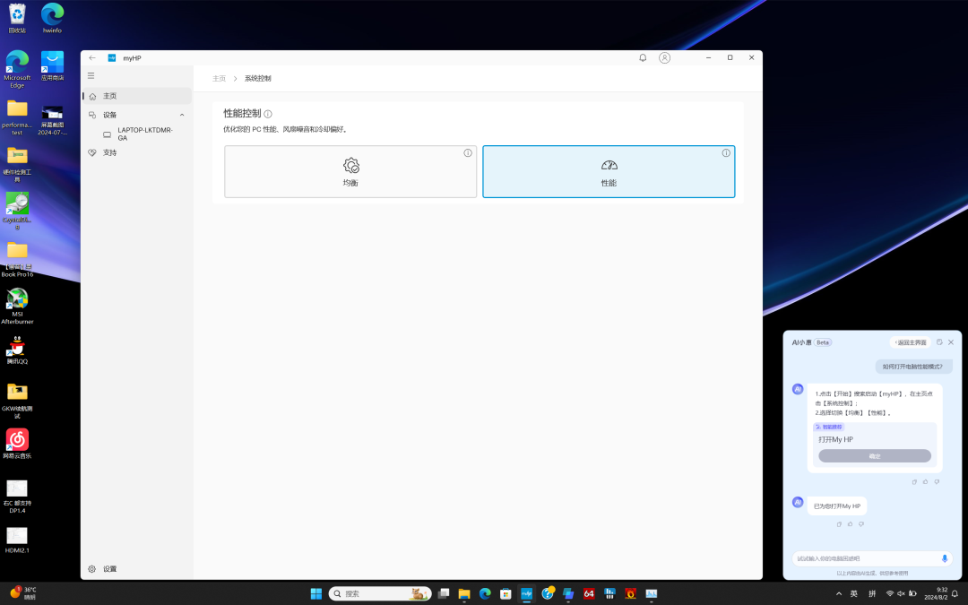
Task: Expand hidden system tray icons chevron
Action: (839, 593)
